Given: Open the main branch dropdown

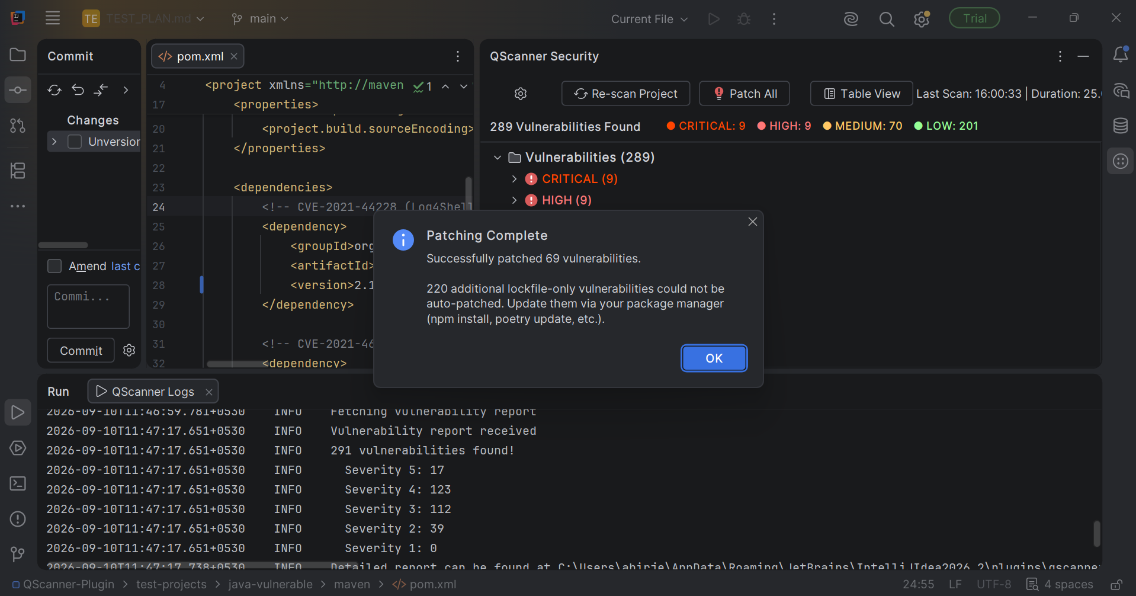Looking at the screenshot, I should (x=260, y=19).
